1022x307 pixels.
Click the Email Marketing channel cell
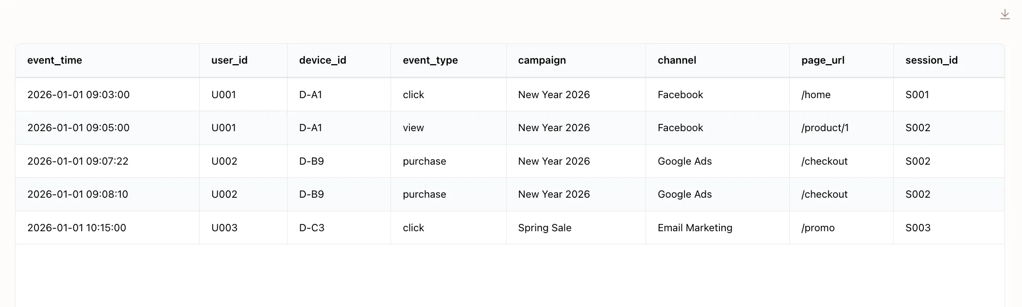coord(695,228)
